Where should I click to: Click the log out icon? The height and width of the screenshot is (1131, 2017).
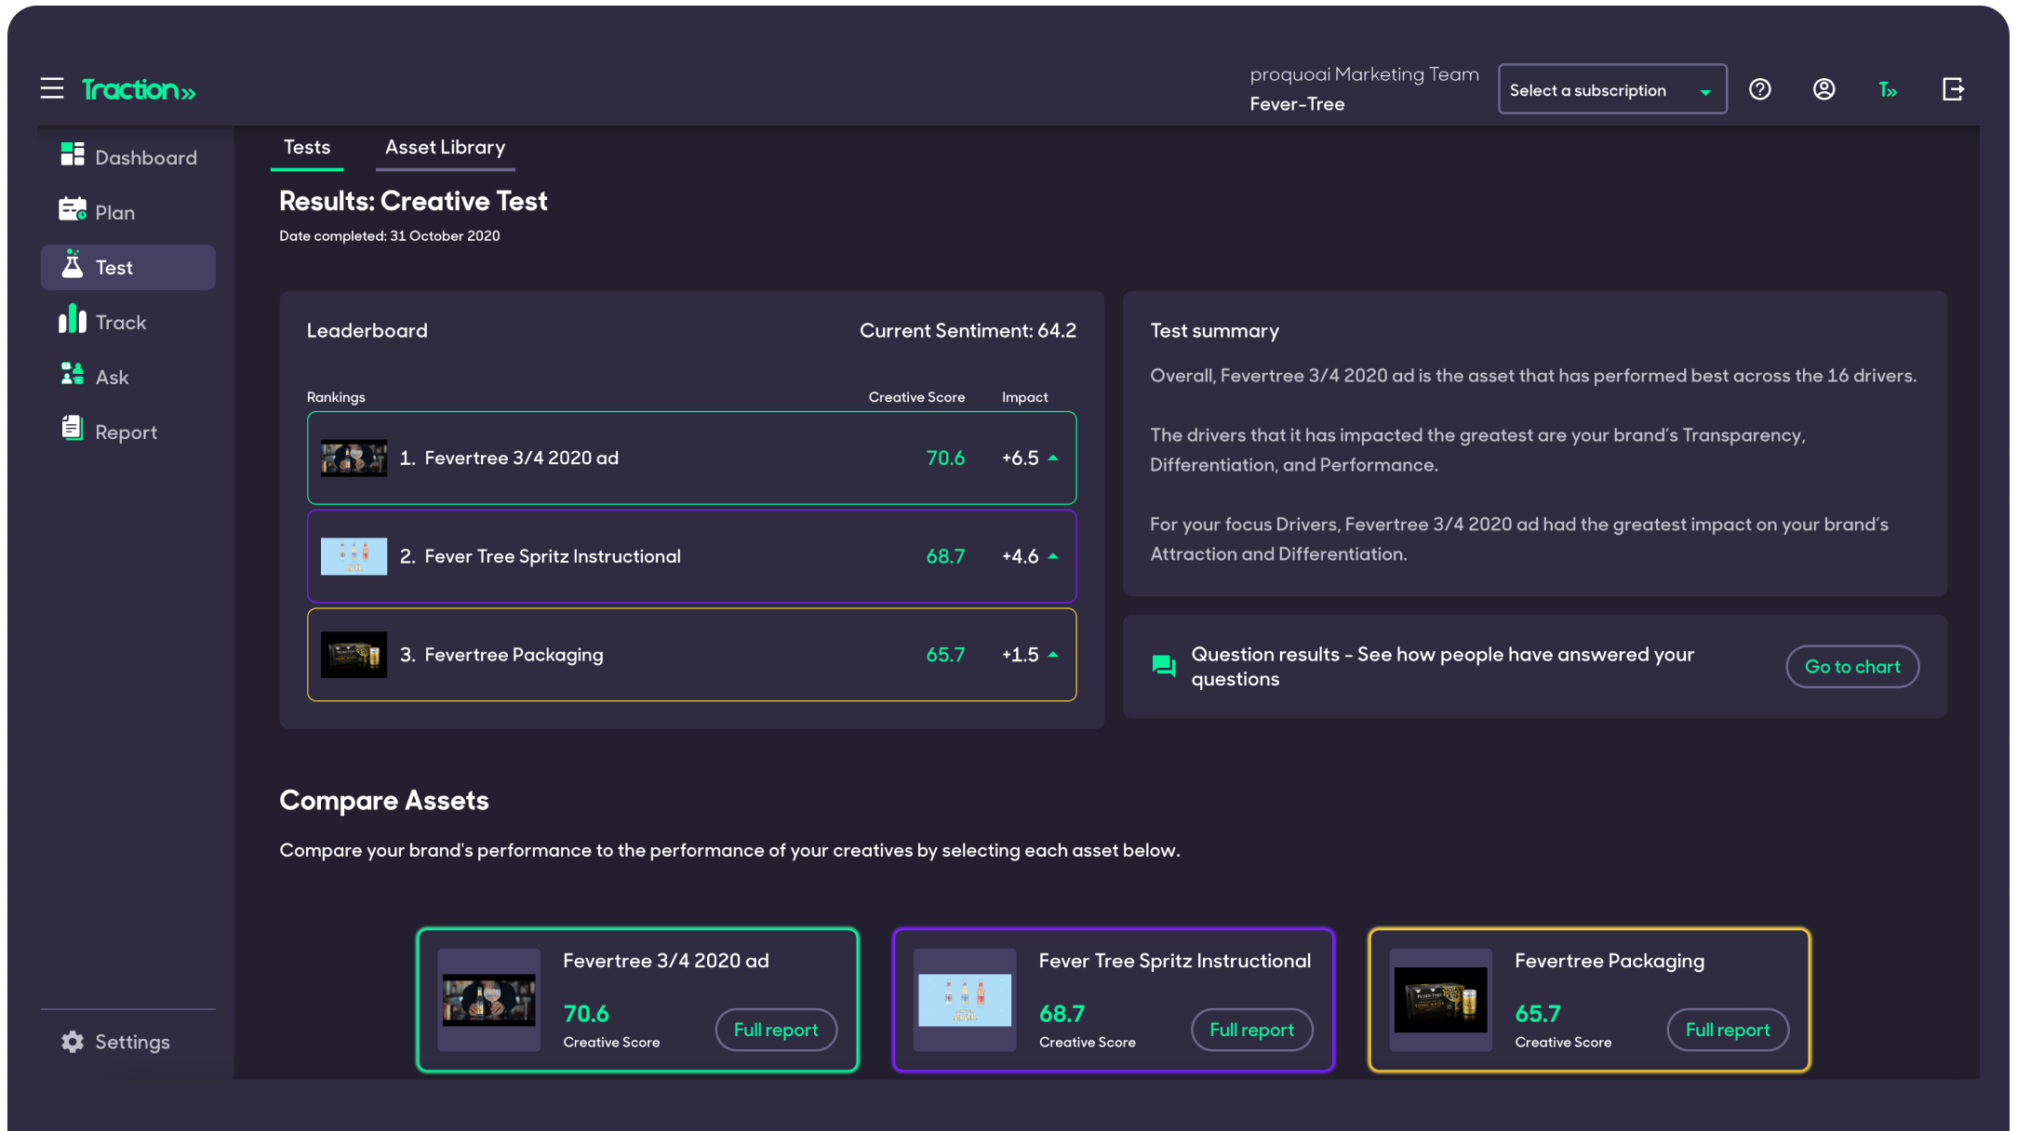[1953, 89]
